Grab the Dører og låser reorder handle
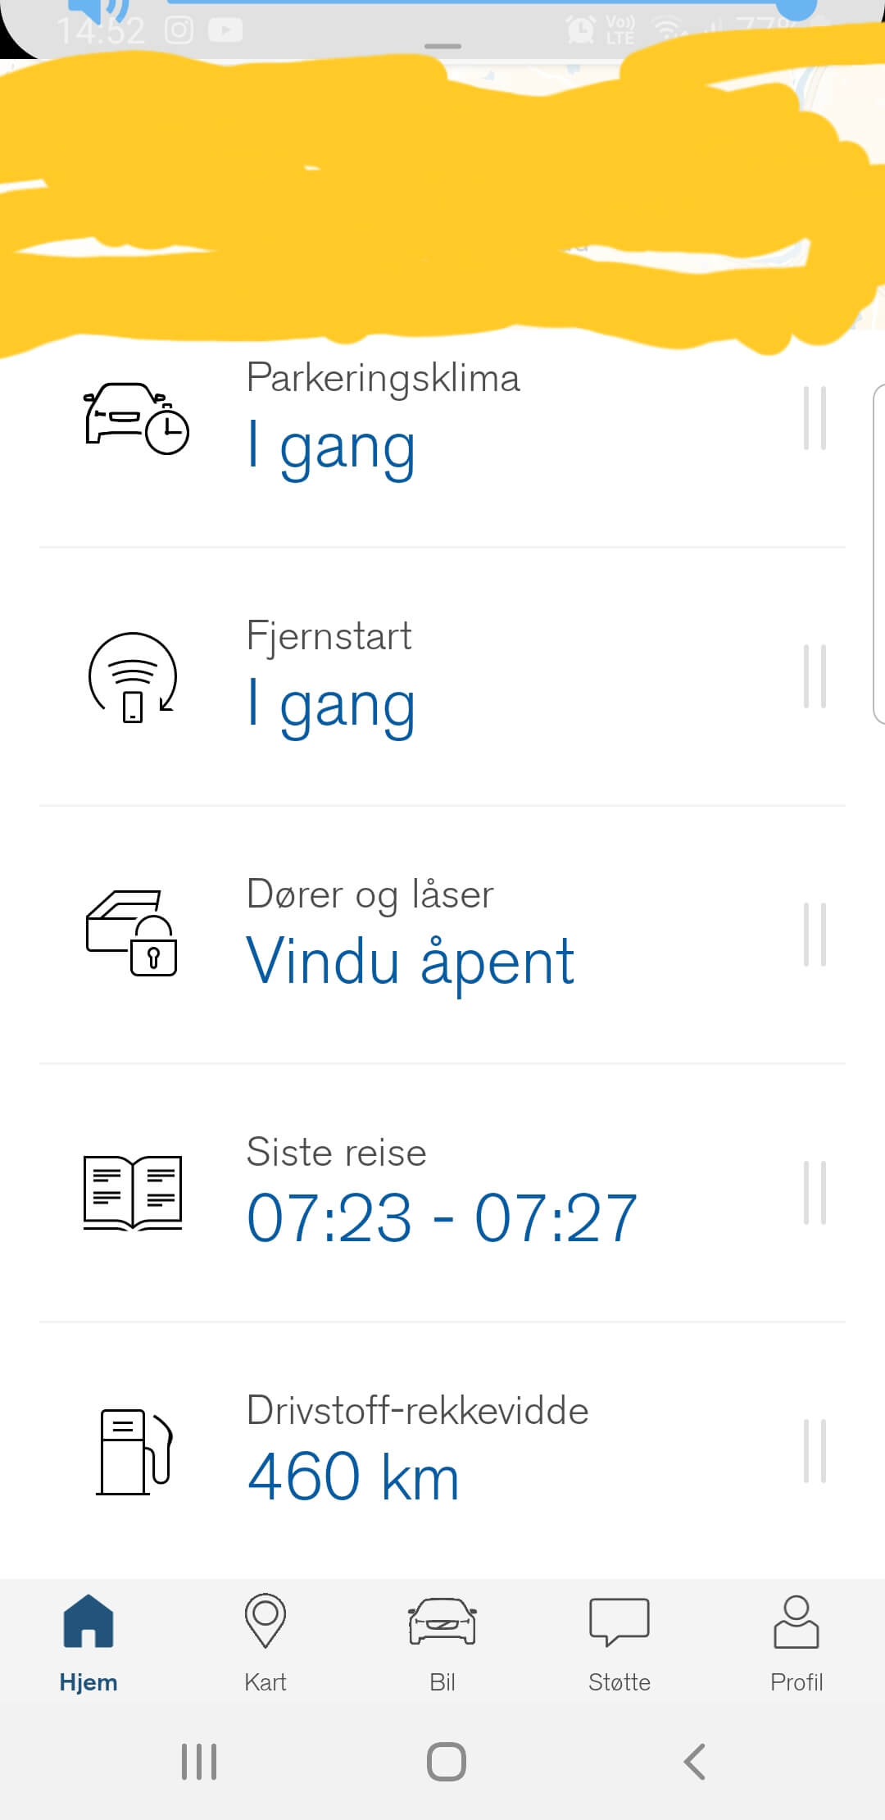Viewport: 885px width, 1820px height. 815,935
